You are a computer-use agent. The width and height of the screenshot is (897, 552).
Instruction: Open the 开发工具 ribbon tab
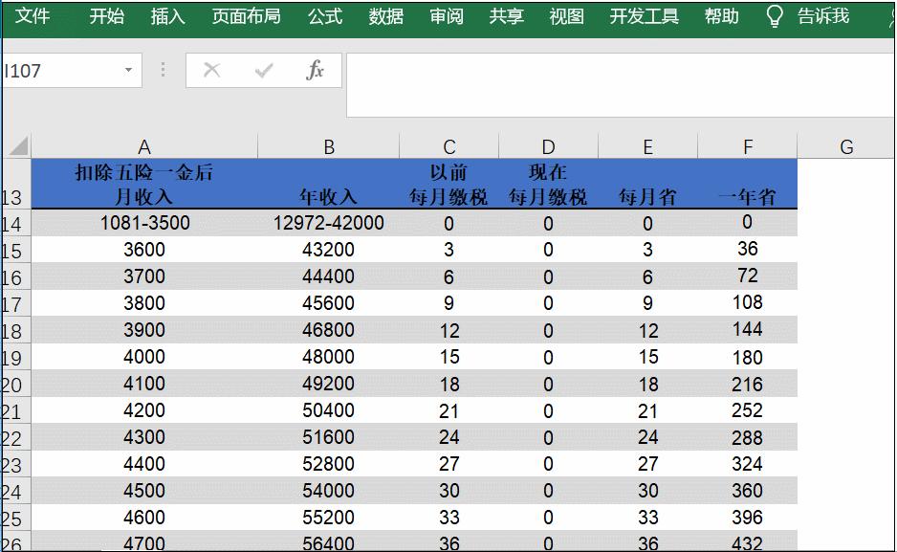pos(644,16)
